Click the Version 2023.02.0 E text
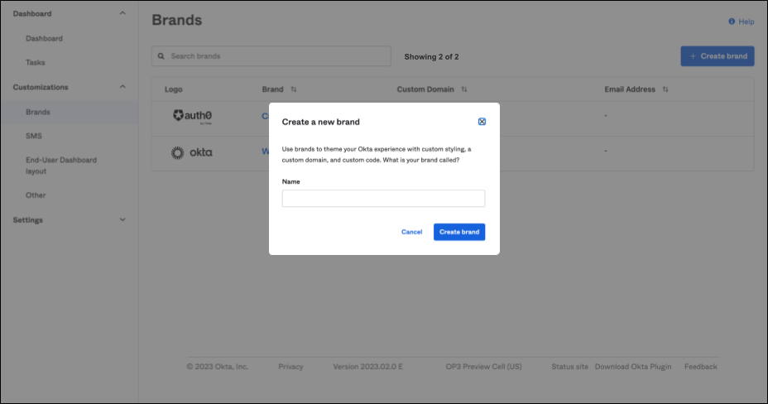Viewport: 768px width, 404px height. click(x=367, y=367)
